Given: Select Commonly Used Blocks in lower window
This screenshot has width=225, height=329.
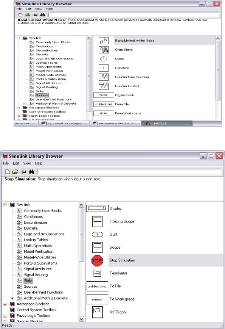Looking at the screenshot, I should tap(43, 211).
